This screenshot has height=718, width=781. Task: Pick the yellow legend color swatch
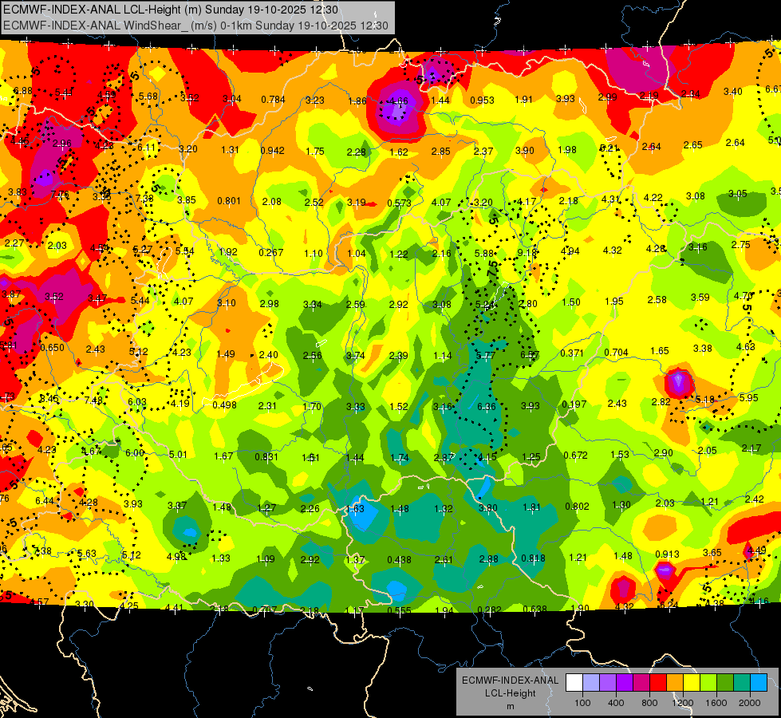click(692, 683)
